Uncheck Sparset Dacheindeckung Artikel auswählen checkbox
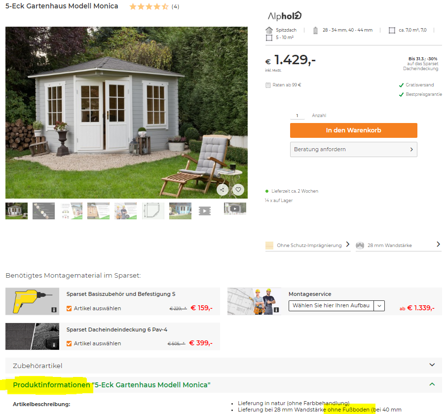Viewport: 447px width, 414px height. 69,343
